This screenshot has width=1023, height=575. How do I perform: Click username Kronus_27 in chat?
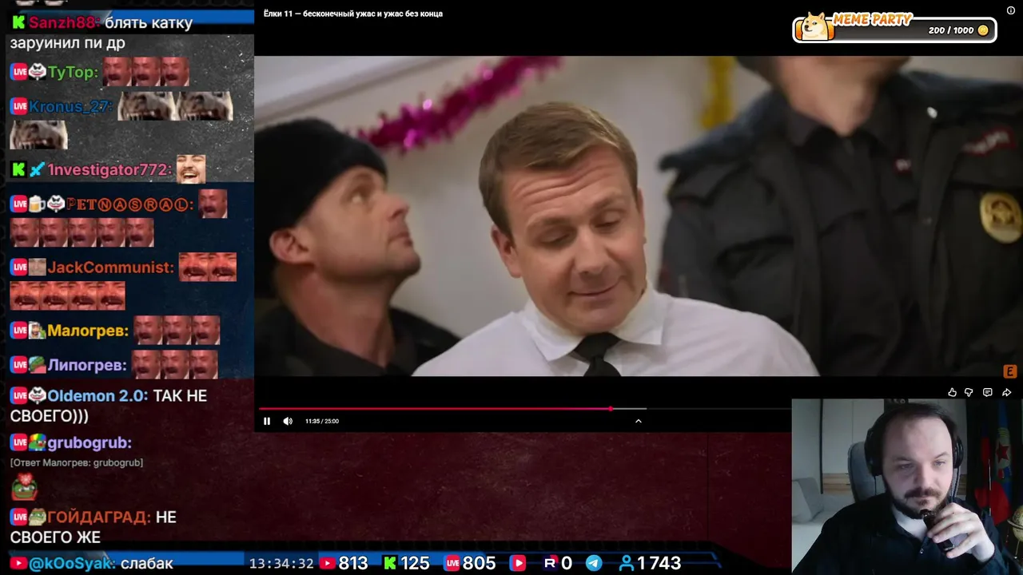click(70, 106)
